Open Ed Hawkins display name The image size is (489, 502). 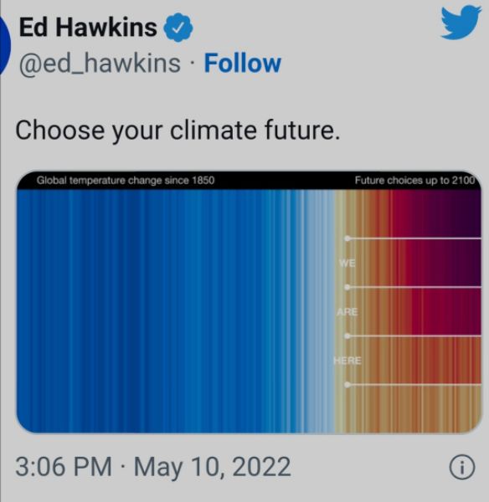tap(88, 28)
